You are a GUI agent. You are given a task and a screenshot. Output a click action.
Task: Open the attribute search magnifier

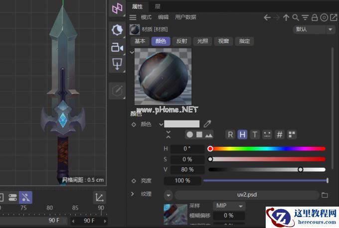296,17
